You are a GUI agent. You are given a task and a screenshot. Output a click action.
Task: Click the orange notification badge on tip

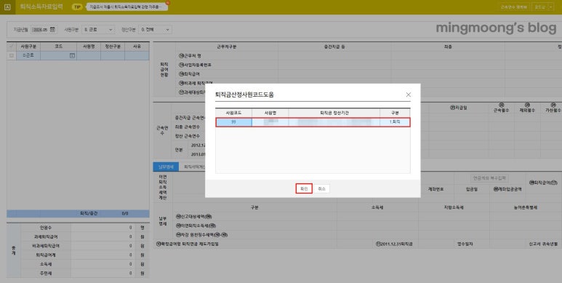coord(168,3)
